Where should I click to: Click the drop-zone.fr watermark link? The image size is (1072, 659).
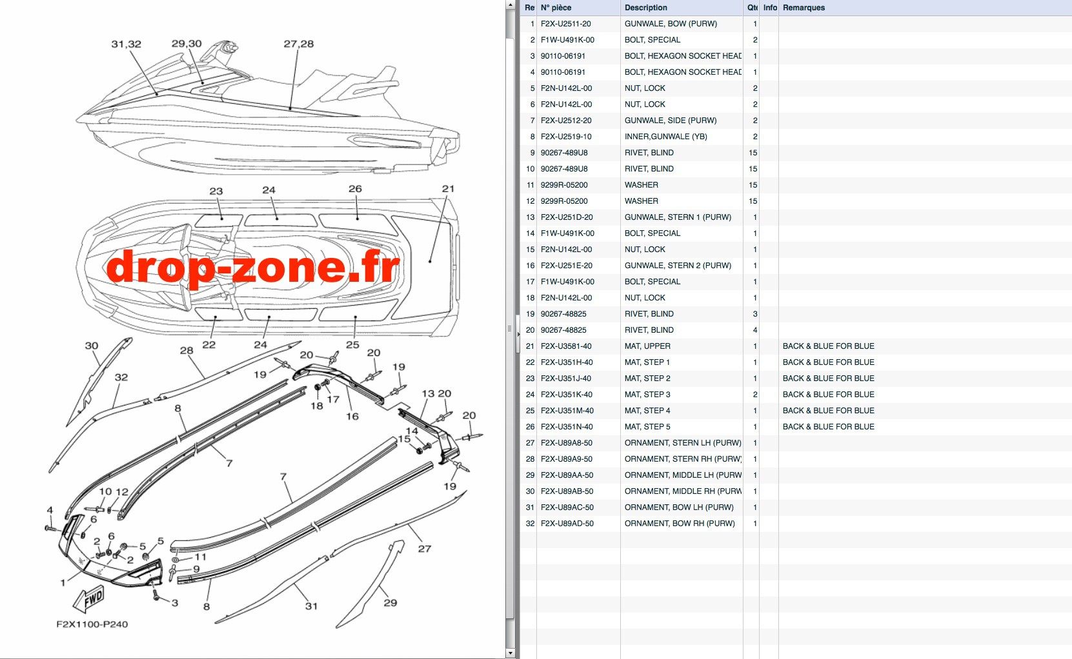(253, 267)
